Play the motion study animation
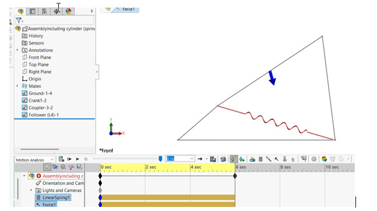The width and height of the screenshot is (377, 211). 77,159
